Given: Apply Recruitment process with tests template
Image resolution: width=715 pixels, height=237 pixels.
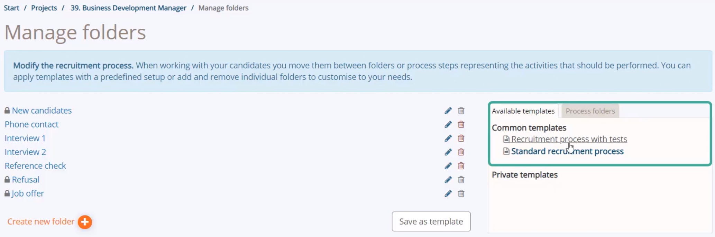Looking at the screenshot, I should pos(569,139).
